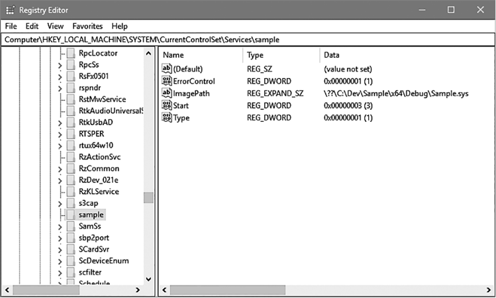Select the RtkUsbAD key in the tree

point(95,122)
